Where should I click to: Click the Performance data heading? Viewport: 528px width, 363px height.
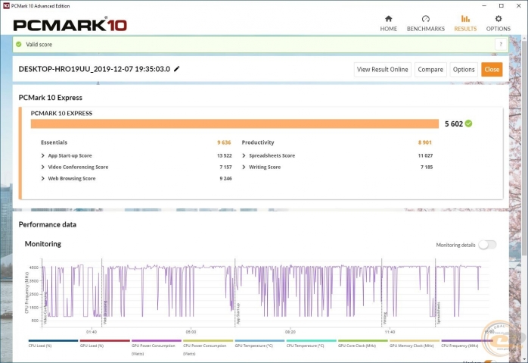coord(48,224)
